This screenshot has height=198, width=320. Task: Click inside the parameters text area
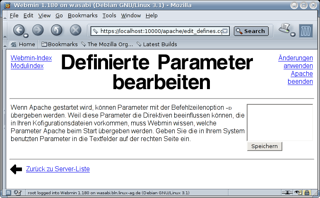pos(280,123)
